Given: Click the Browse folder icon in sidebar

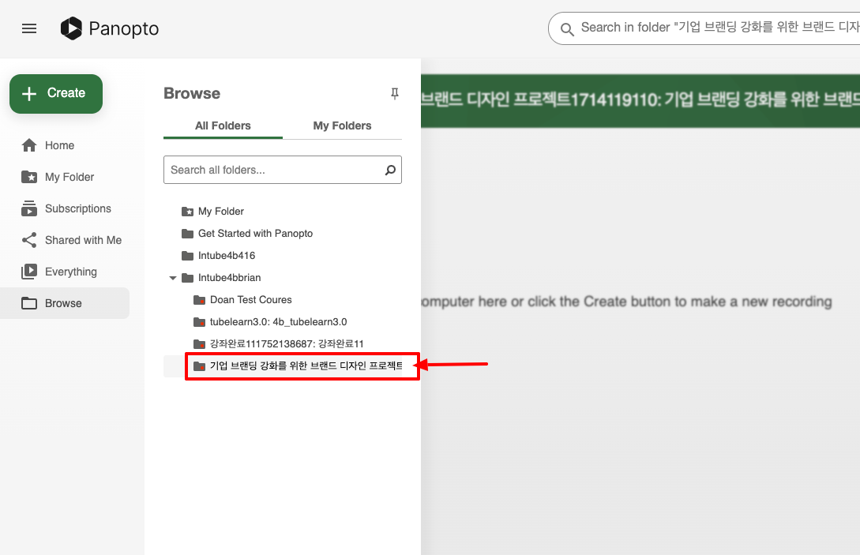Looking at the screenshot, I should (29, 303).
